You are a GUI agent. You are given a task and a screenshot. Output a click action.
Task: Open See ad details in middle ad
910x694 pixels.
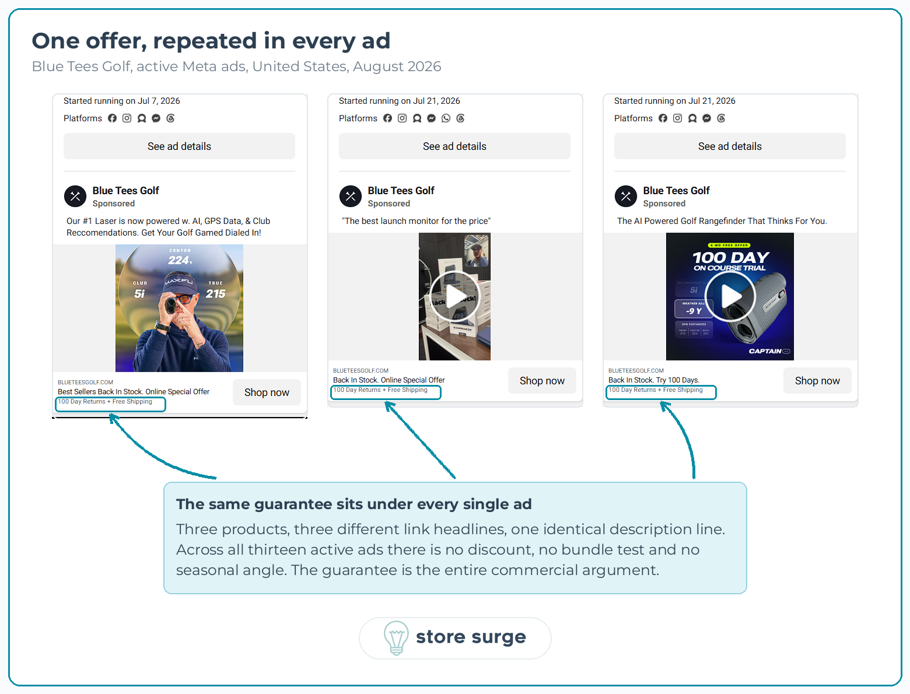(x=454, y=146)
